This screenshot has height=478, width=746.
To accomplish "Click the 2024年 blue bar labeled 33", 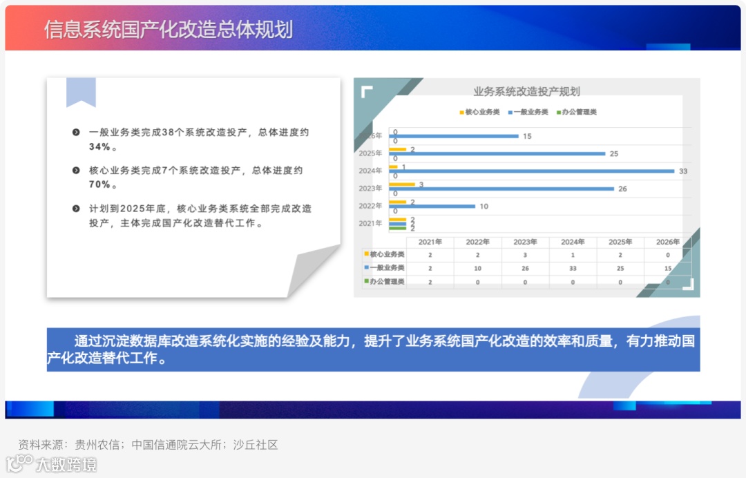I will 531,171.
